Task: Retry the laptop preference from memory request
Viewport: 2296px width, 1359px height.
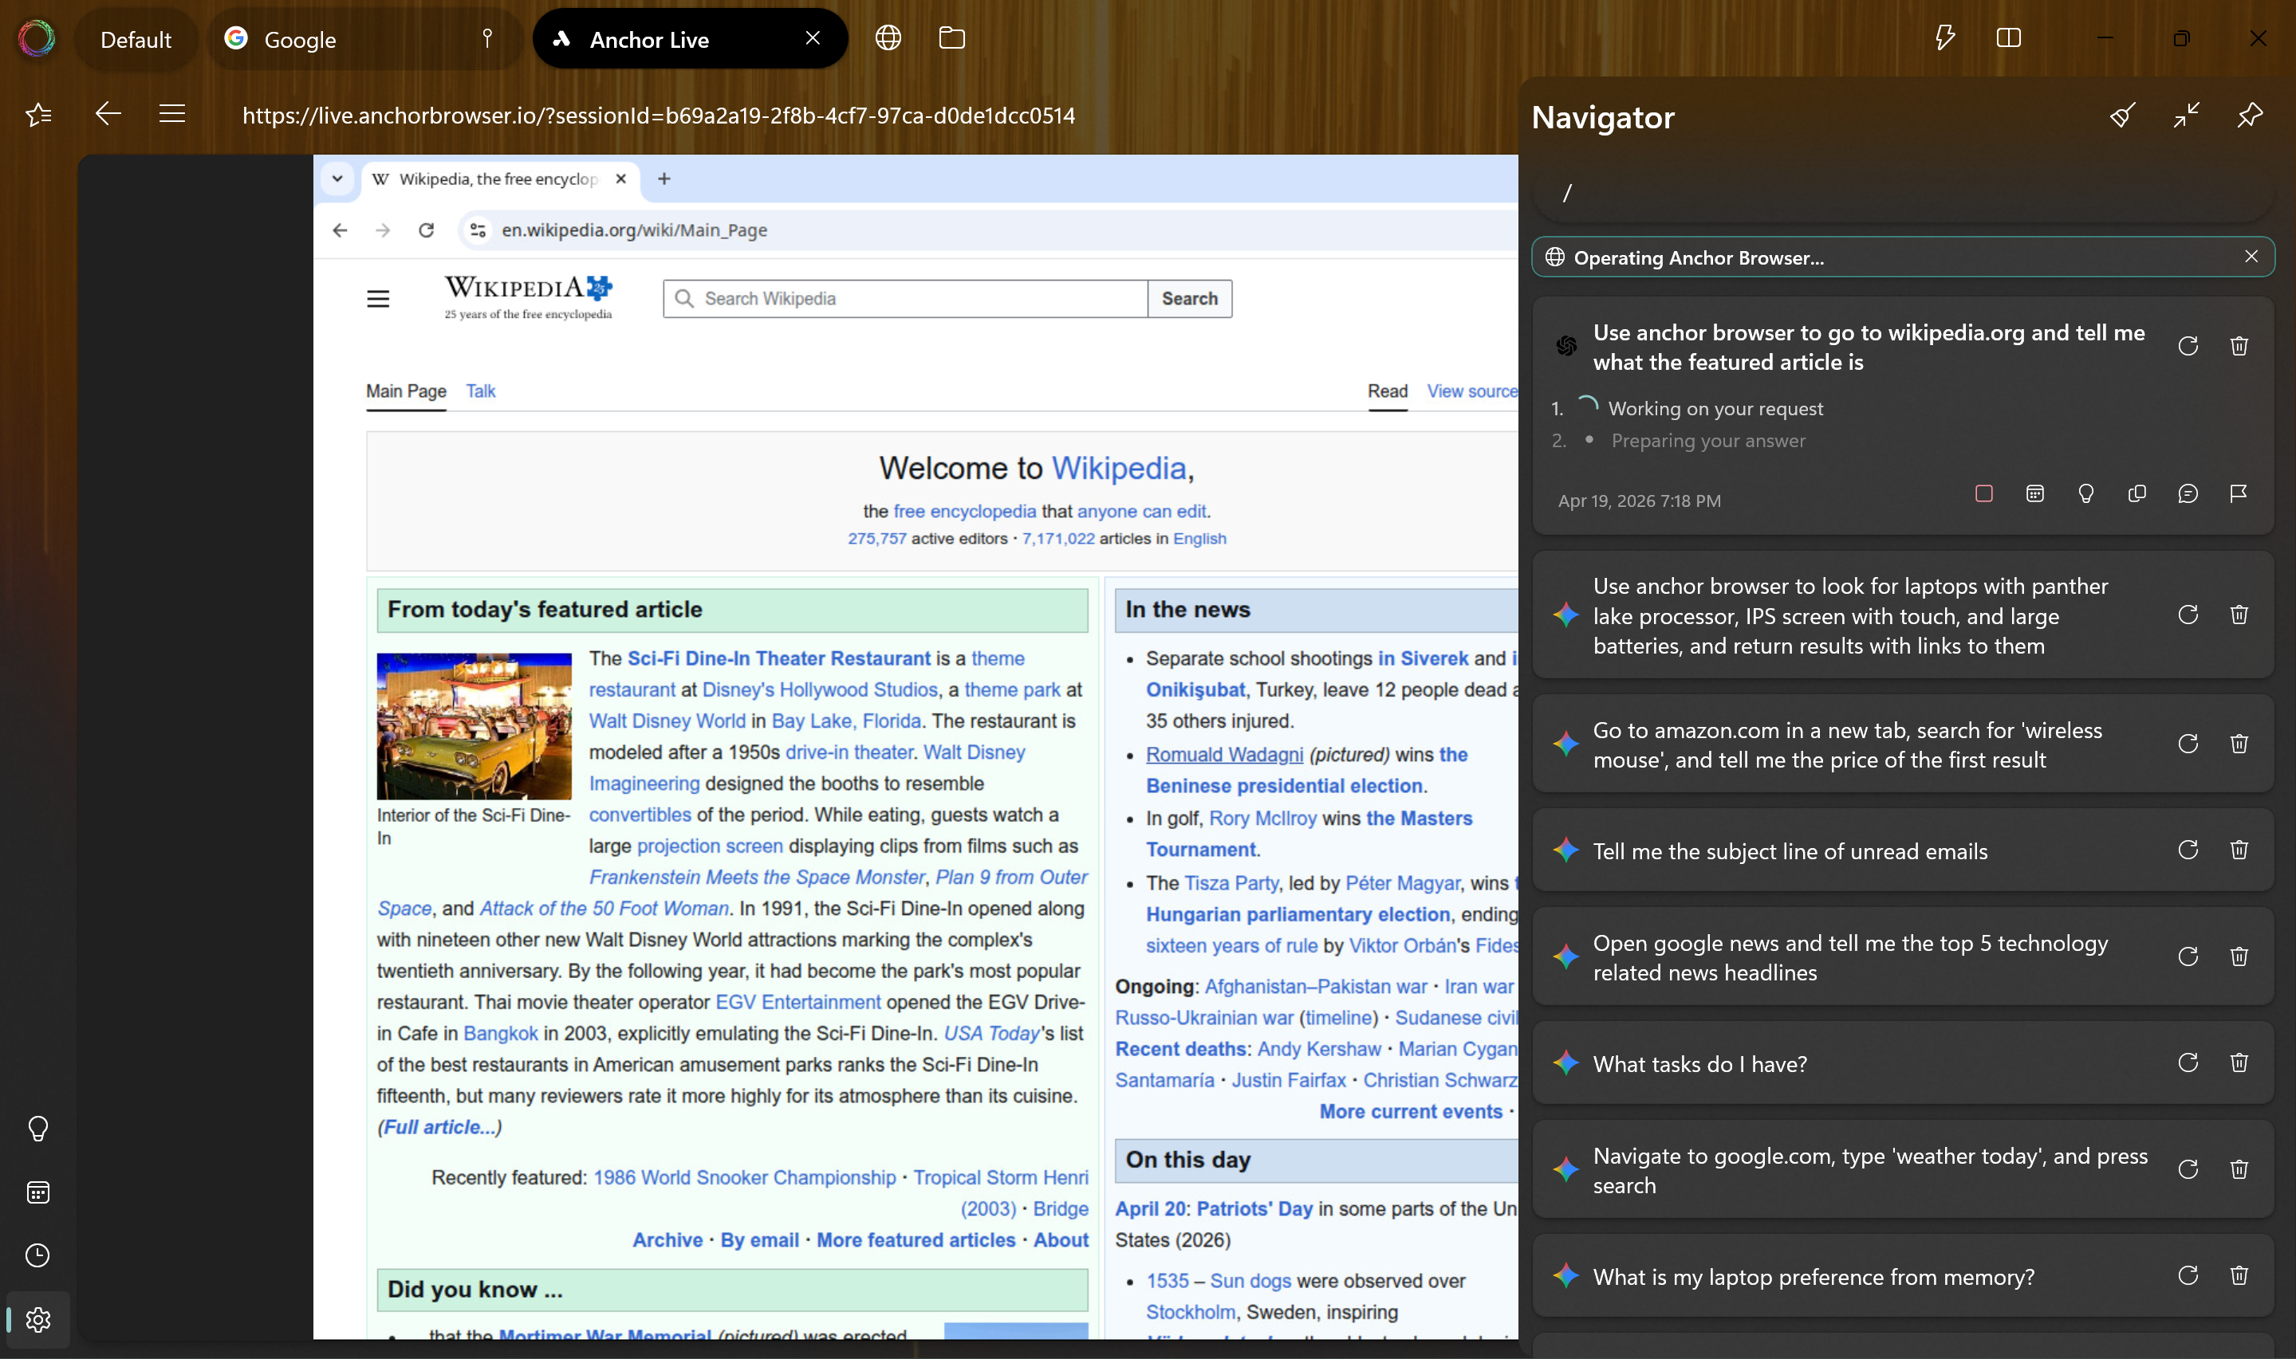Action: pos(2188,1275)
